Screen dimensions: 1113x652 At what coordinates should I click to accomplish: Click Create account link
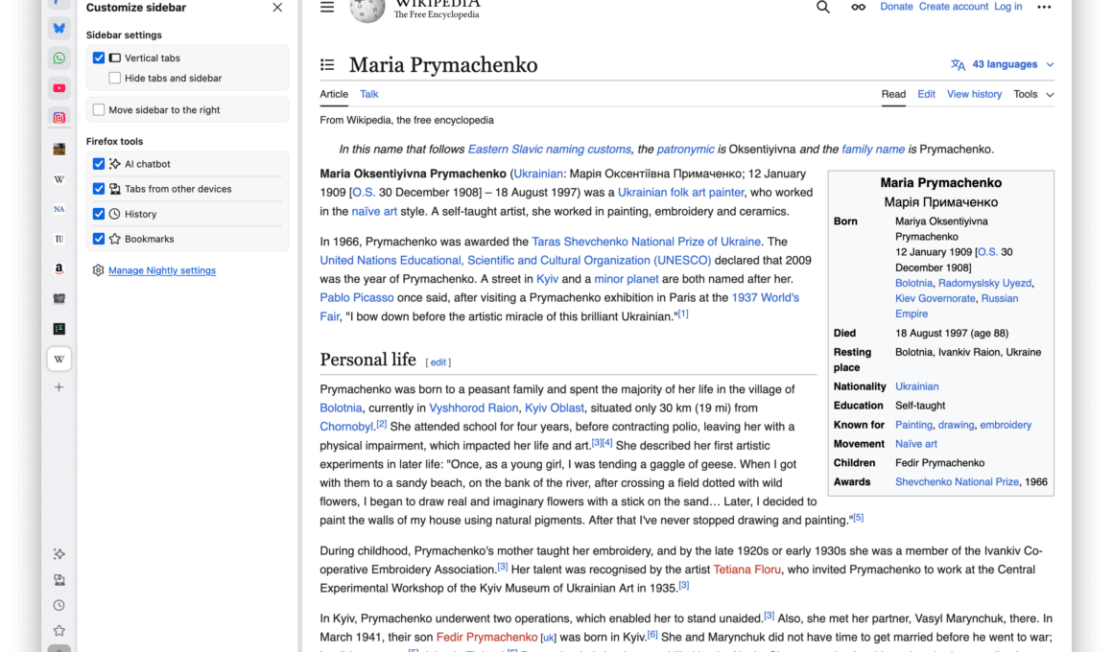click(954, 7)
